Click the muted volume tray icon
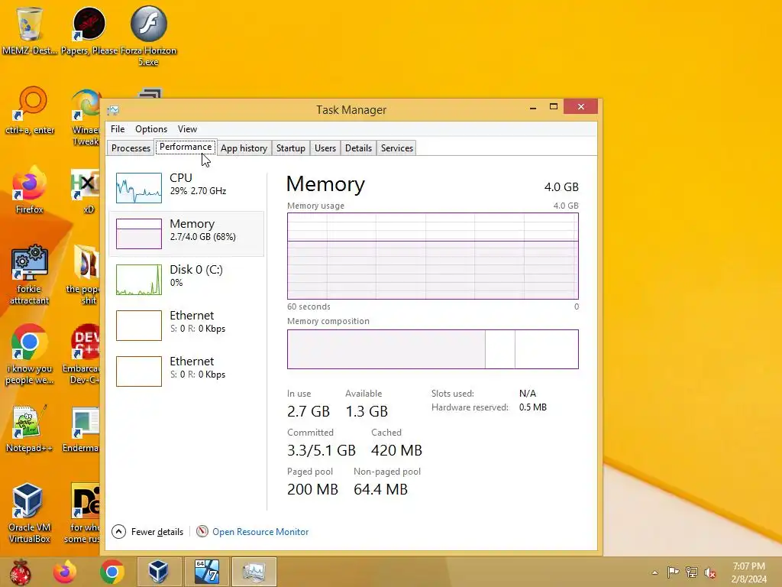 click(710, 572)
